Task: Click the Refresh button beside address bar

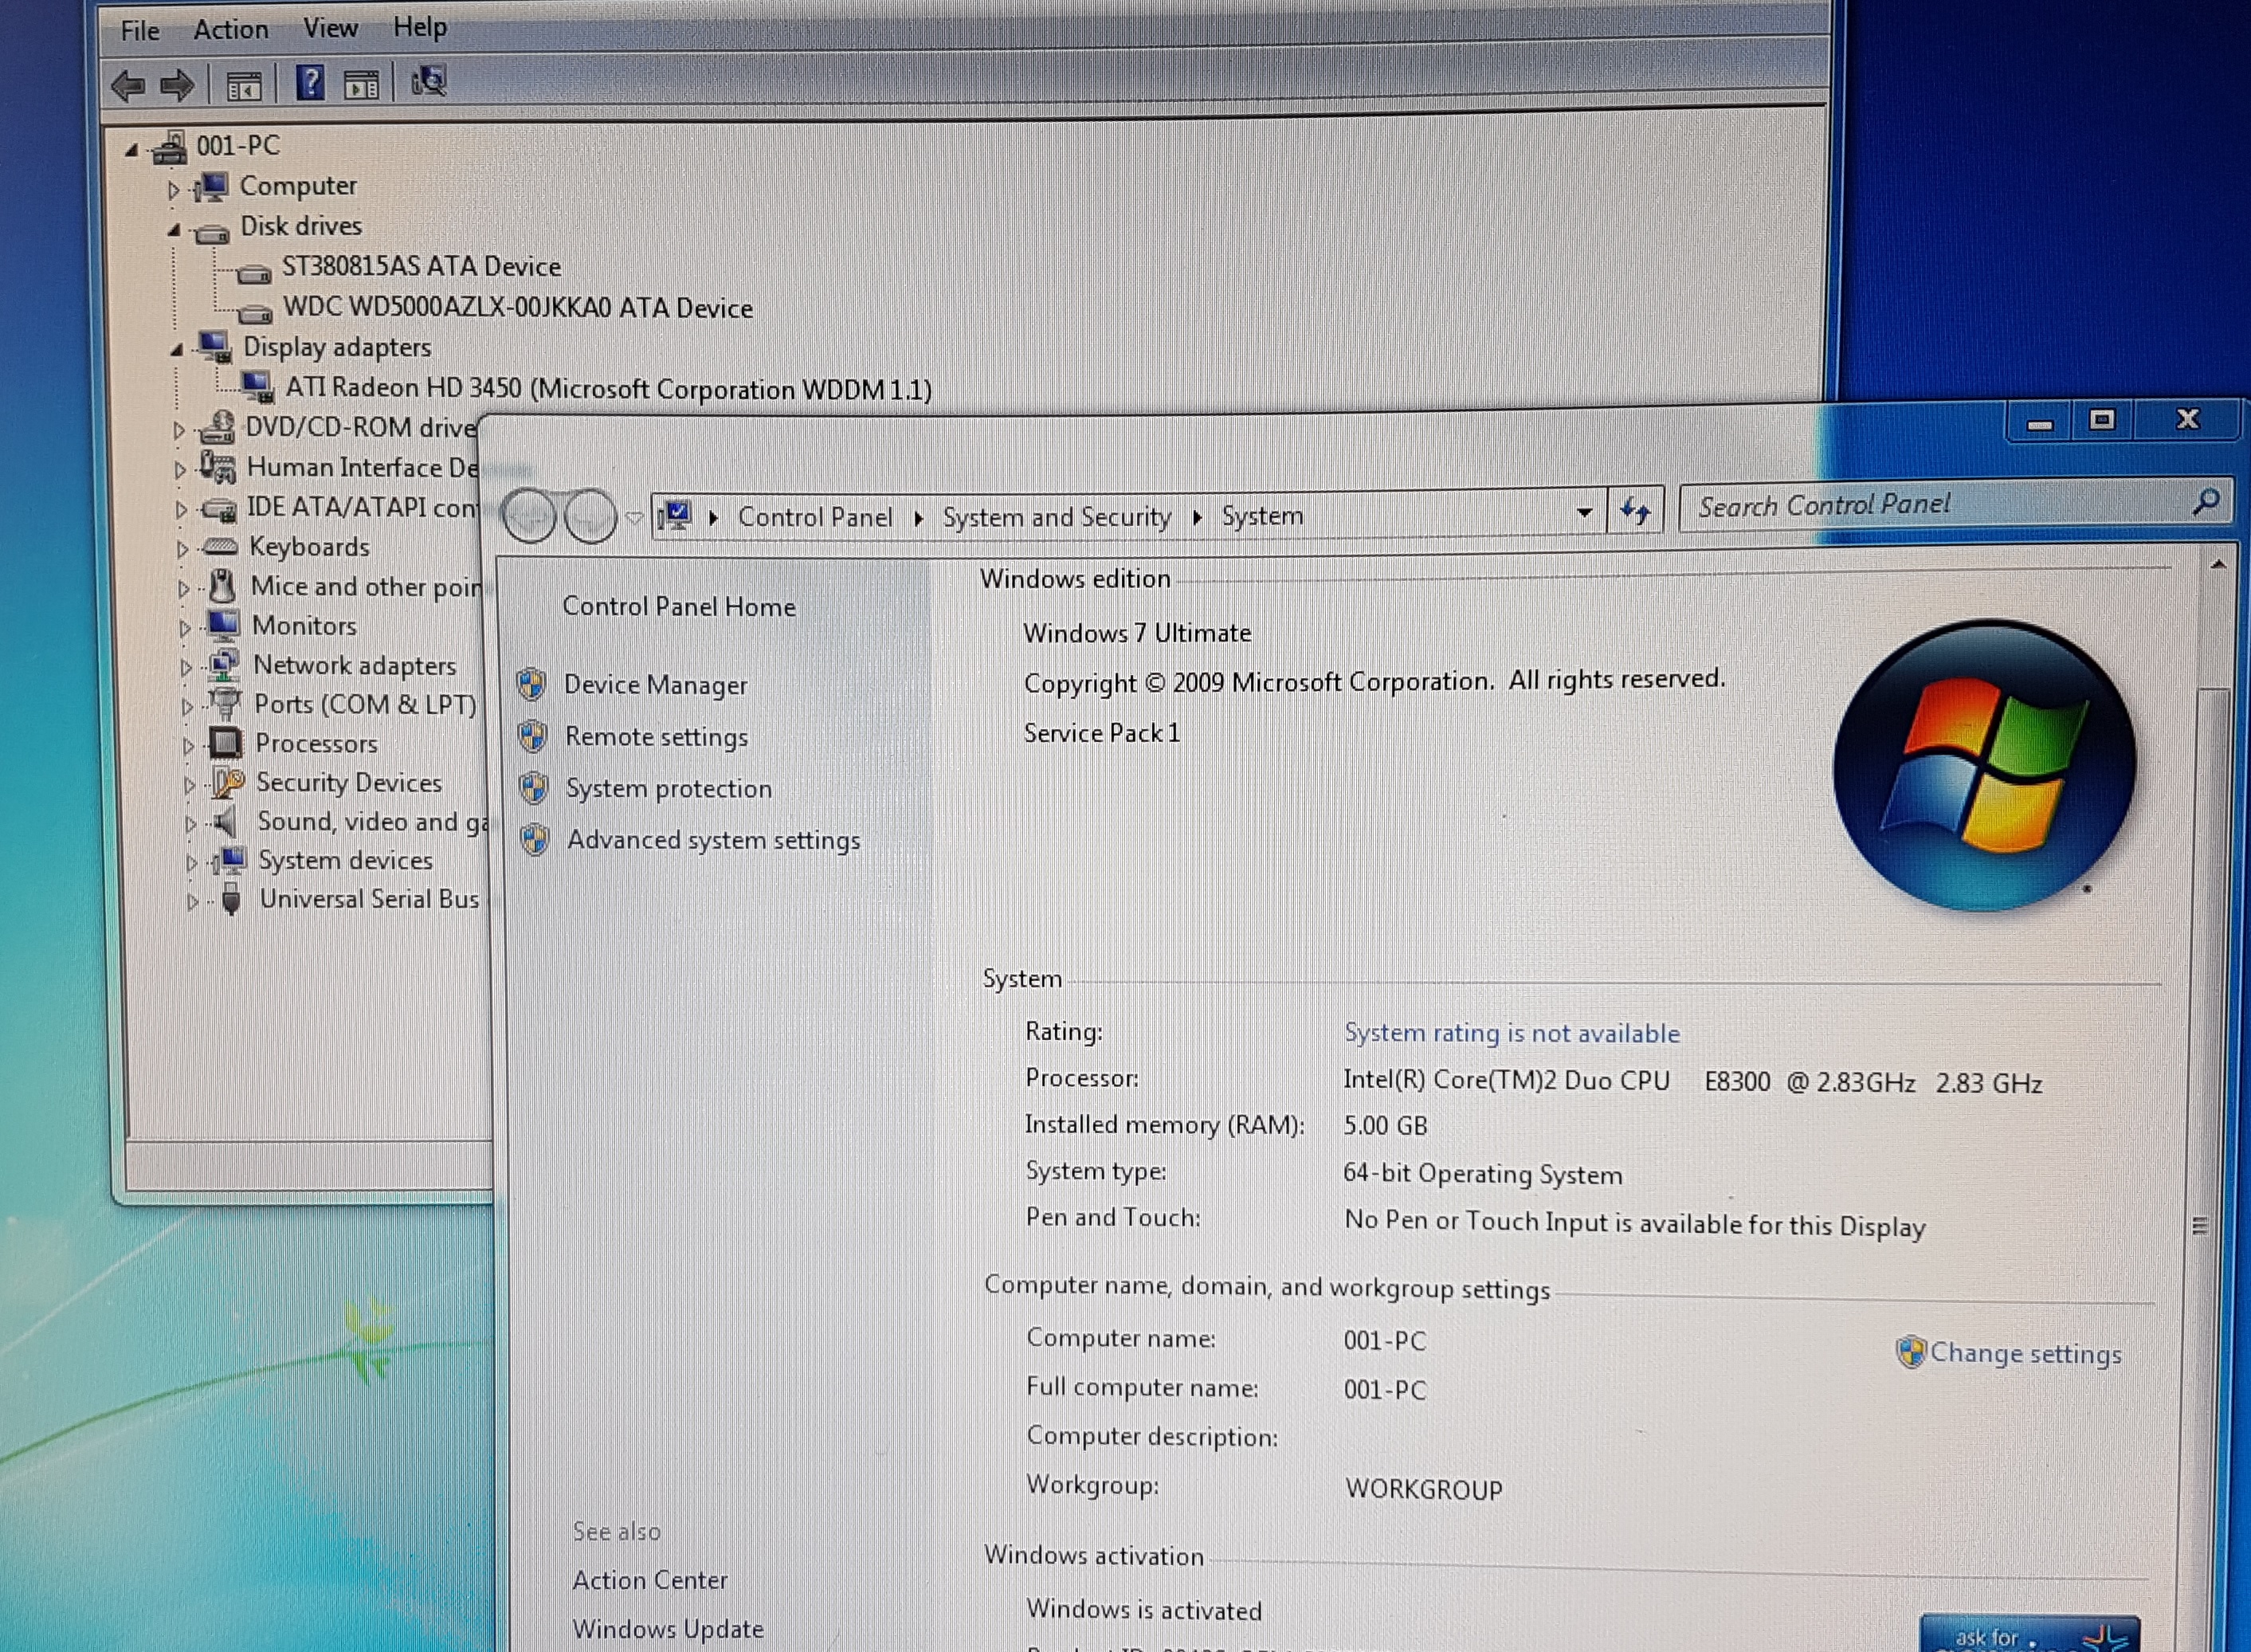Action: [1635, 511]
